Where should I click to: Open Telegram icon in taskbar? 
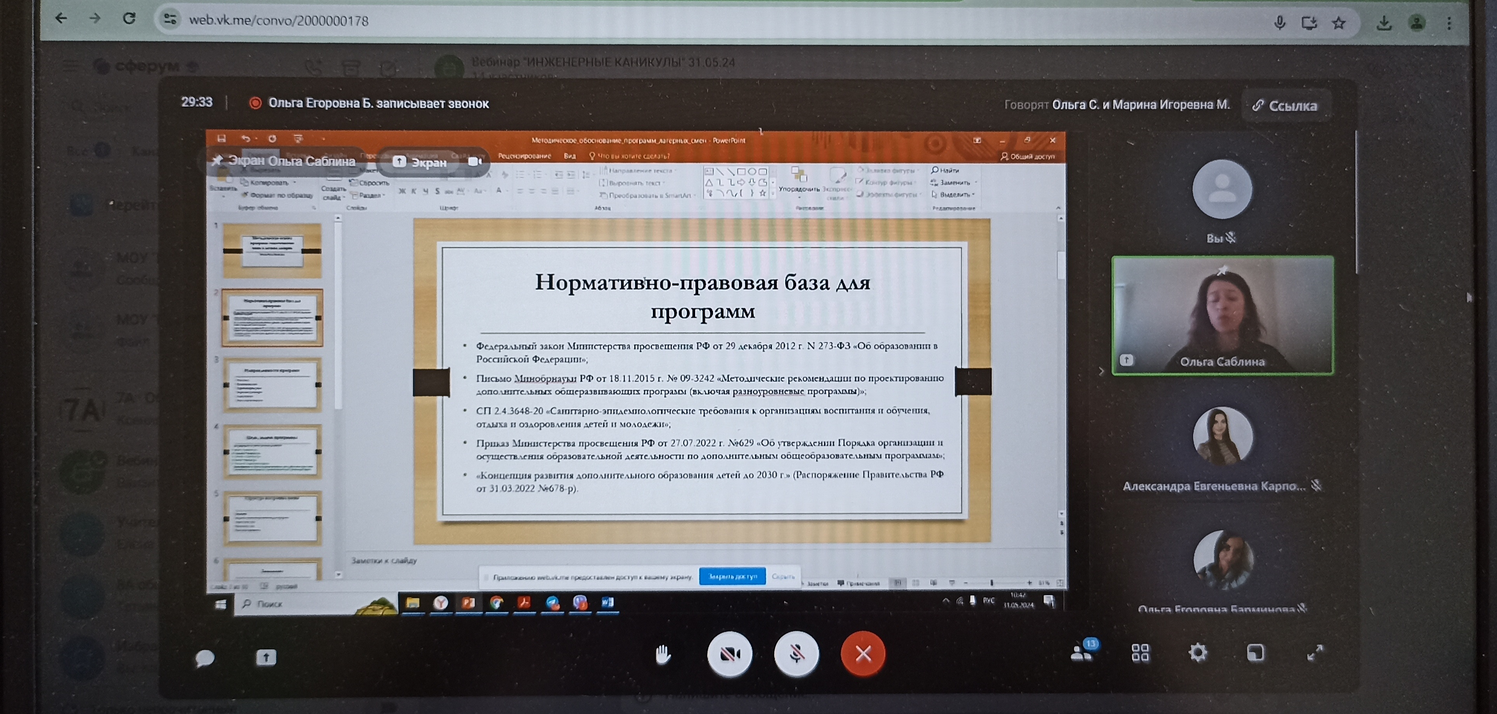coord(552,603)
